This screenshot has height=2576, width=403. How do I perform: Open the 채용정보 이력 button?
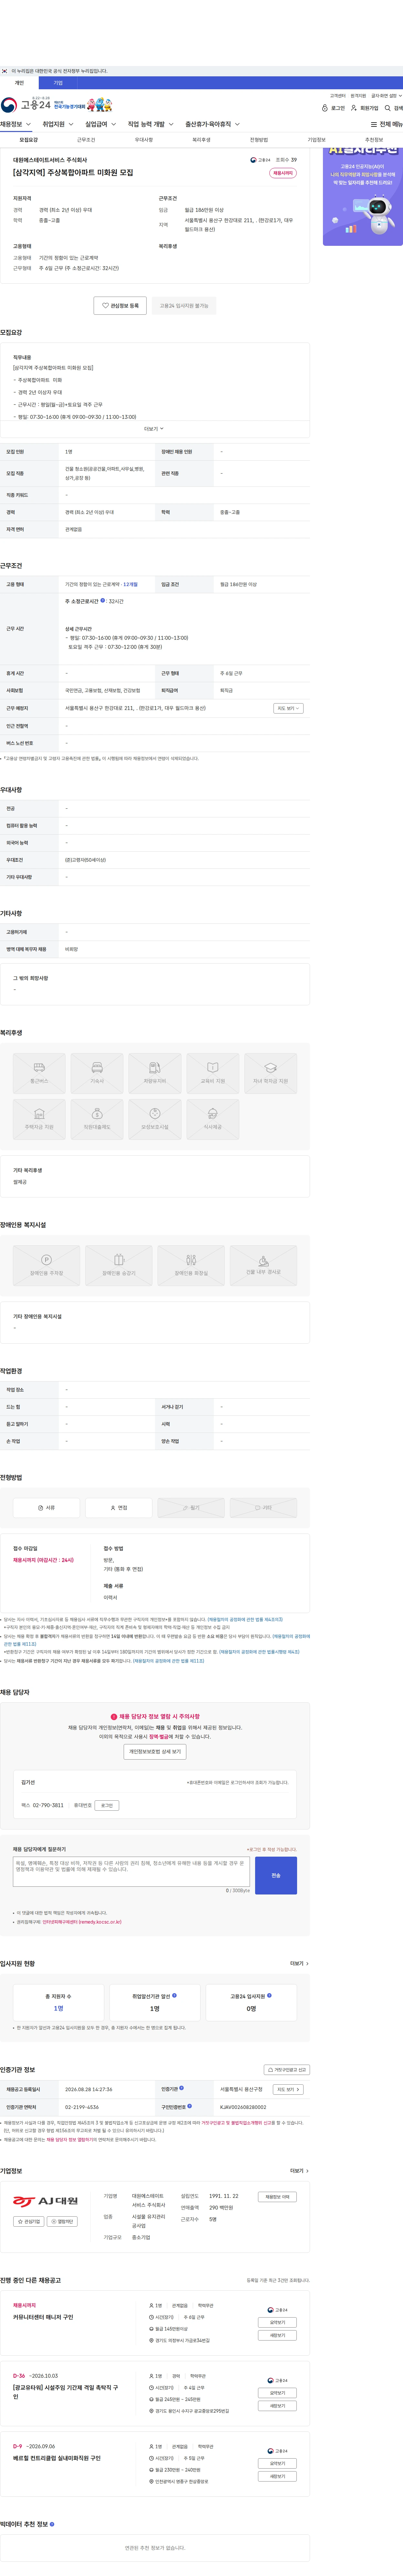pyautogui.click(x=277, y=2197)
